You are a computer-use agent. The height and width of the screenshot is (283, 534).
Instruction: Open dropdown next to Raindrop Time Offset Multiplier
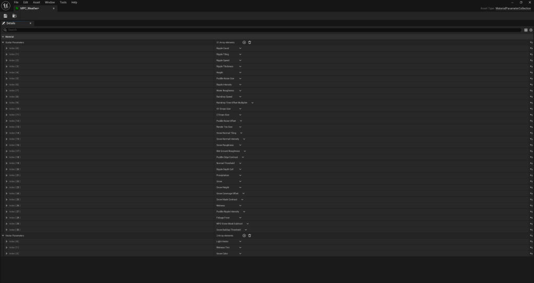coord(252,103)
